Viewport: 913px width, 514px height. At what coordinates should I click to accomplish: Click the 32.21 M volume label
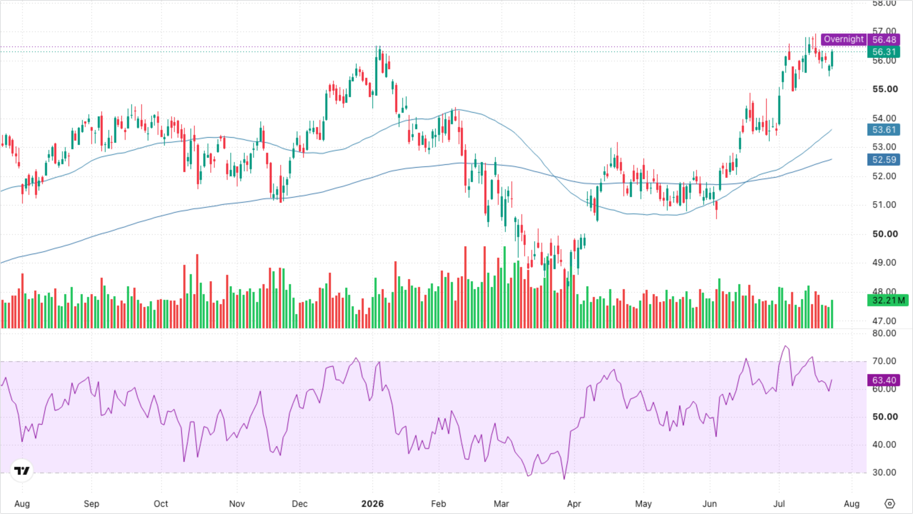[x=888, y=300]
